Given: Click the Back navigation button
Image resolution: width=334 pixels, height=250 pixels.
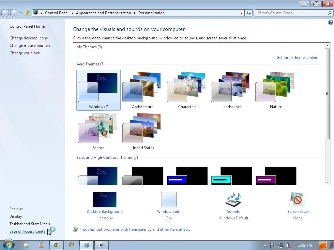Looking at the screenshot, I should click(x=5, y=13).
